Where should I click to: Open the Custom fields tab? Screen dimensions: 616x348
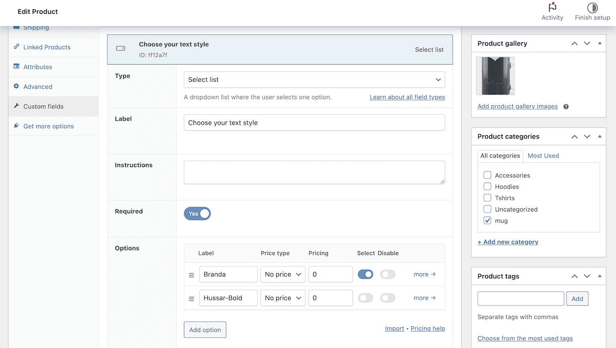coord(53,107)
